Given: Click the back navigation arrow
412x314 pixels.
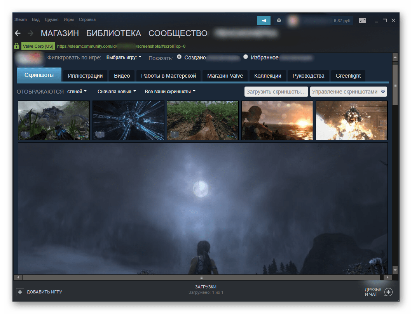Looking at the screenshot, I should pyautogui.click(x=17, y=33).
